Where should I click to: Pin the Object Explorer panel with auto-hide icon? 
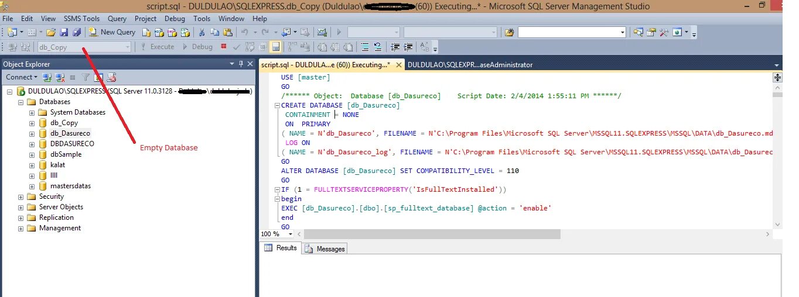coord(241,64)
